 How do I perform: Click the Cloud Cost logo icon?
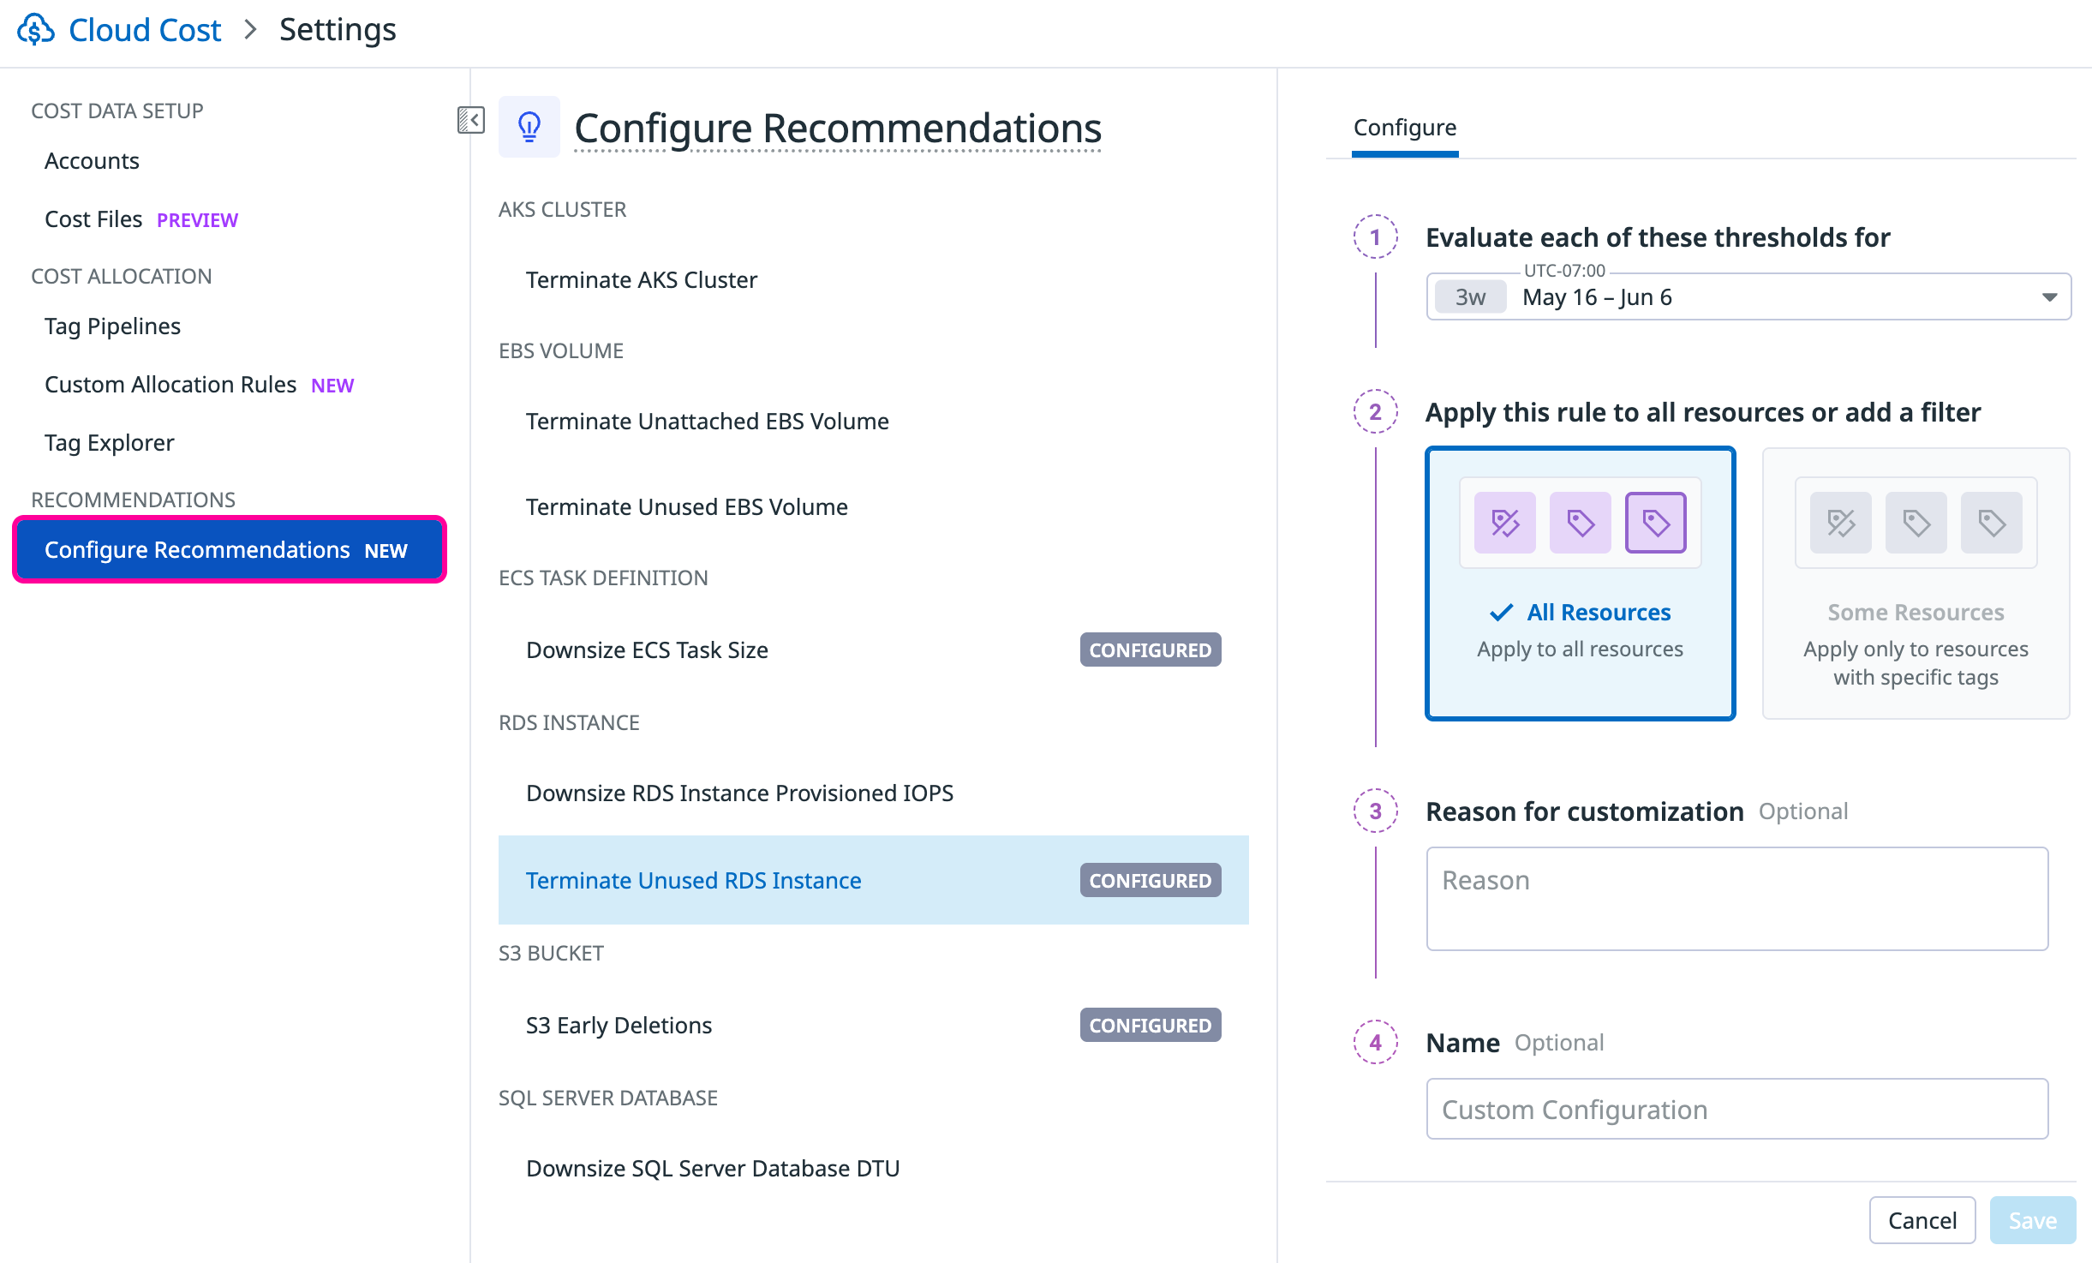[36, 30]
